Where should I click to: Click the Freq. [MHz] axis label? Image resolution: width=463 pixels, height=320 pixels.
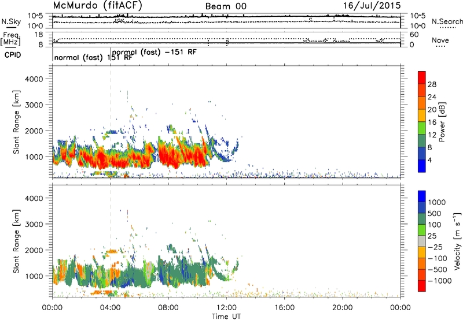pos(10,39)
